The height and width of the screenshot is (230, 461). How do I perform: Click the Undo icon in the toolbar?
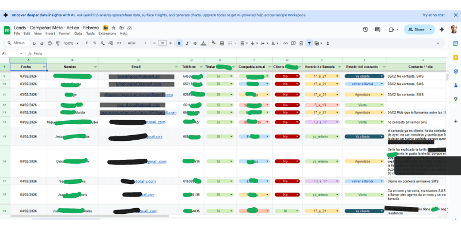34,44
